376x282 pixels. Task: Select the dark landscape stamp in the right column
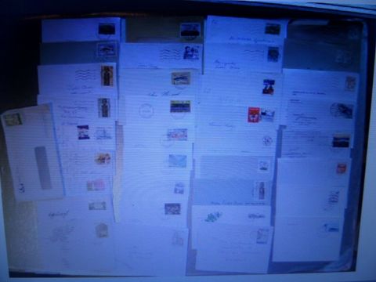[341, 141]
